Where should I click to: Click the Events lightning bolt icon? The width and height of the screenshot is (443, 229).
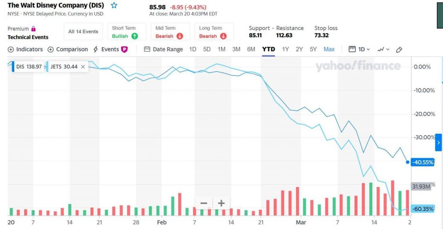(96, 49)
